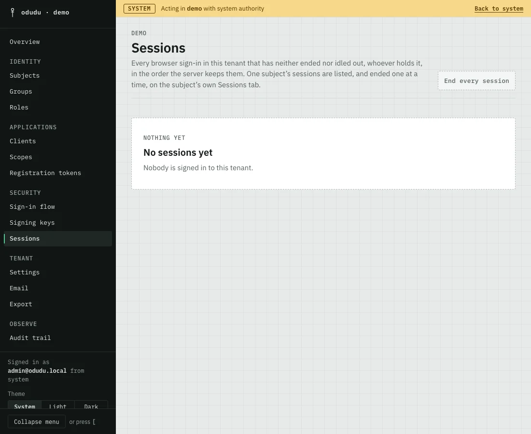Click 'Nobody is signed in to this tenant.'
This screenshot has width=531, height=434.
pyautogui.click(x=198, y=168)
